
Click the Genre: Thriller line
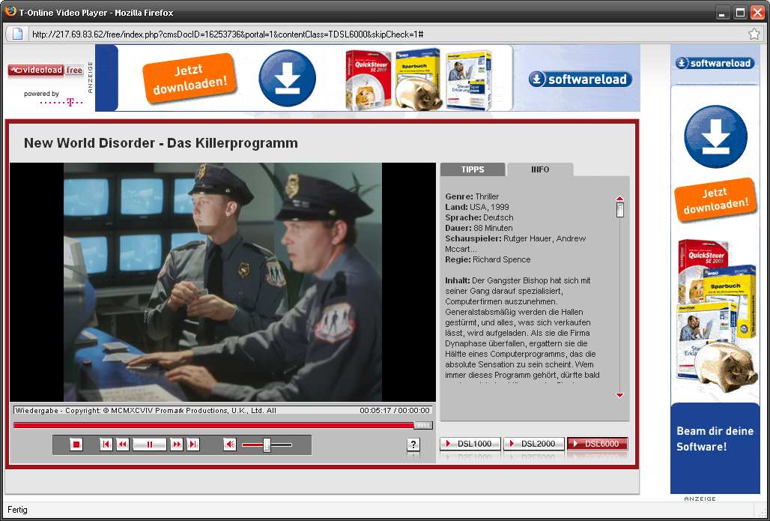(x=472, y=196)
